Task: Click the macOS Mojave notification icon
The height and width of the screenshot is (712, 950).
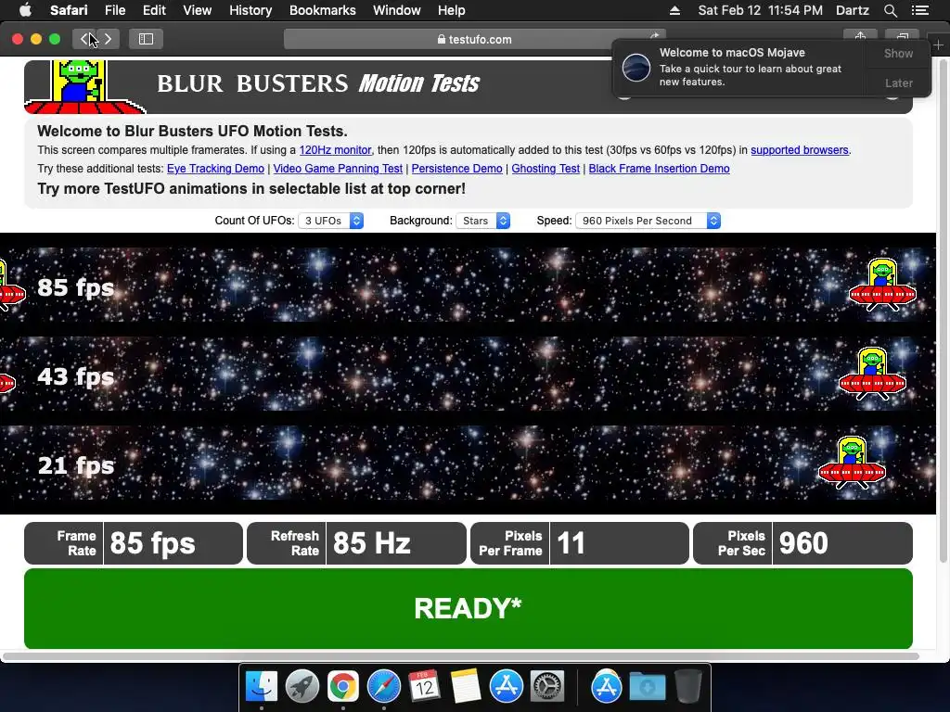Action: click(636, 67)
